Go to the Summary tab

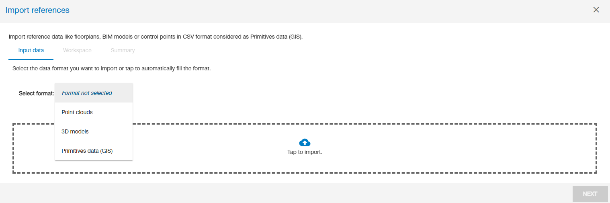click(x=123, y=51)
